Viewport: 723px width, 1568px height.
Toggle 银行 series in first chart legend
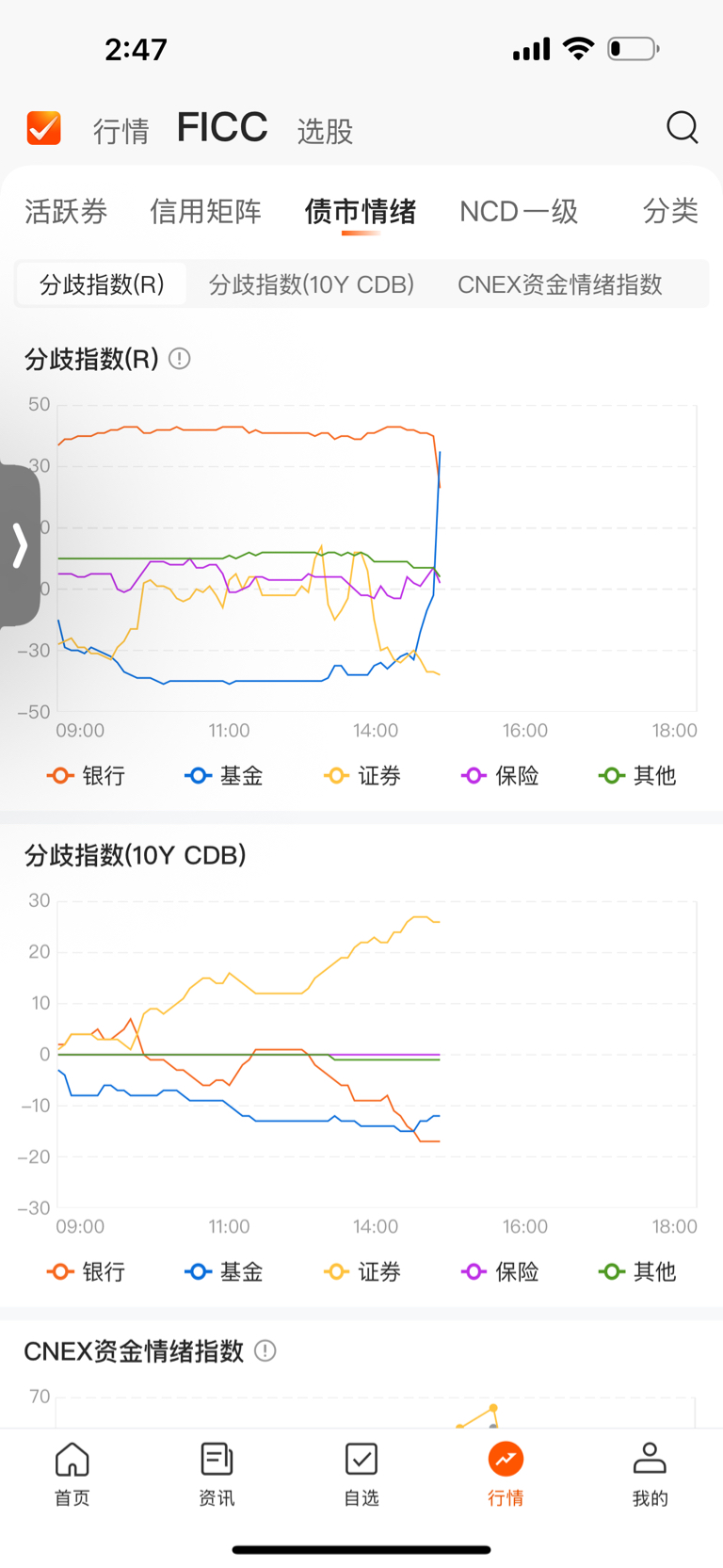pos(86,776)
